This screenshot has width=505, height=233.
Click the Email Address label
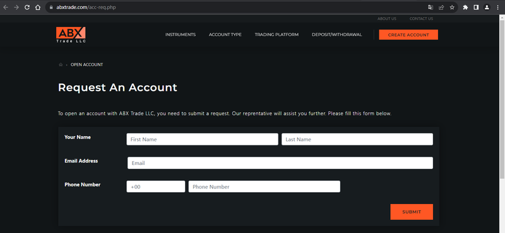click(81, 161)
